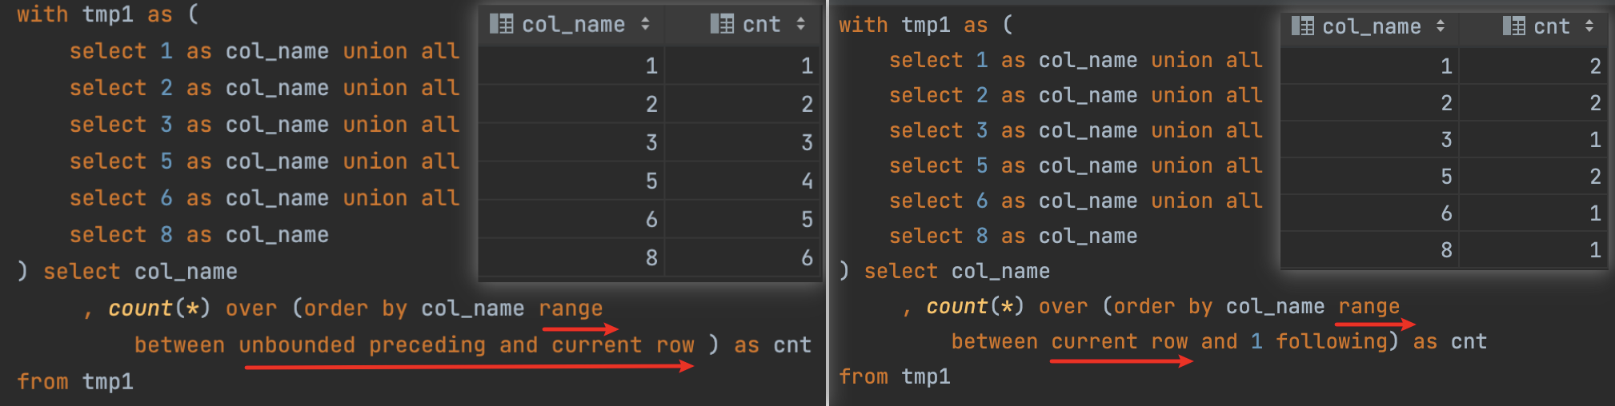Toggle sort arrows on right table's cnt column
This screenshot has height=406, width=1615.
pos(1589,26)
